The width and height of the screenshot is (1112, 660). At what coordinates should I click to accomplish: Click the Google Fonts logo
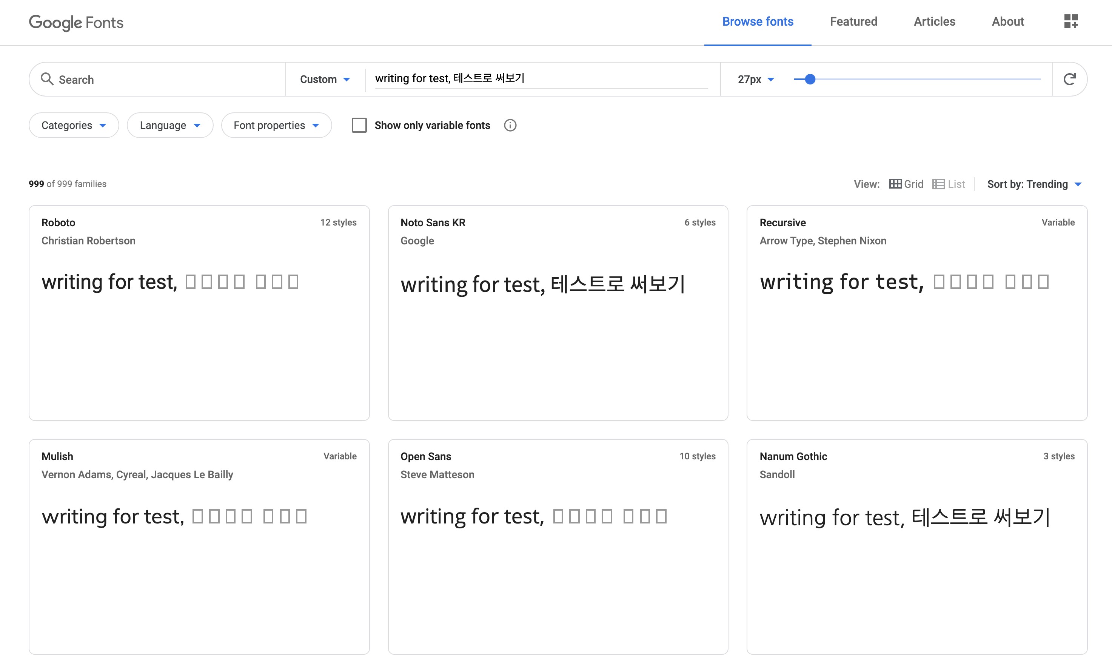coord(76,22)
